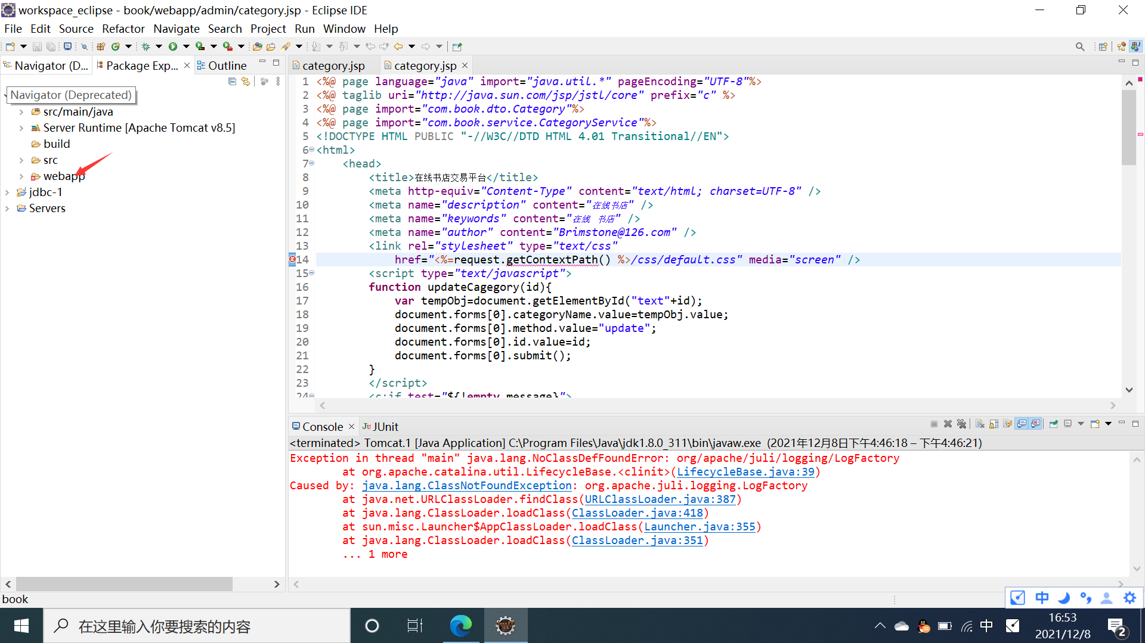Click the New Java Class icon
Screen dimensions: 1145x643
click(x=116, y=46)
